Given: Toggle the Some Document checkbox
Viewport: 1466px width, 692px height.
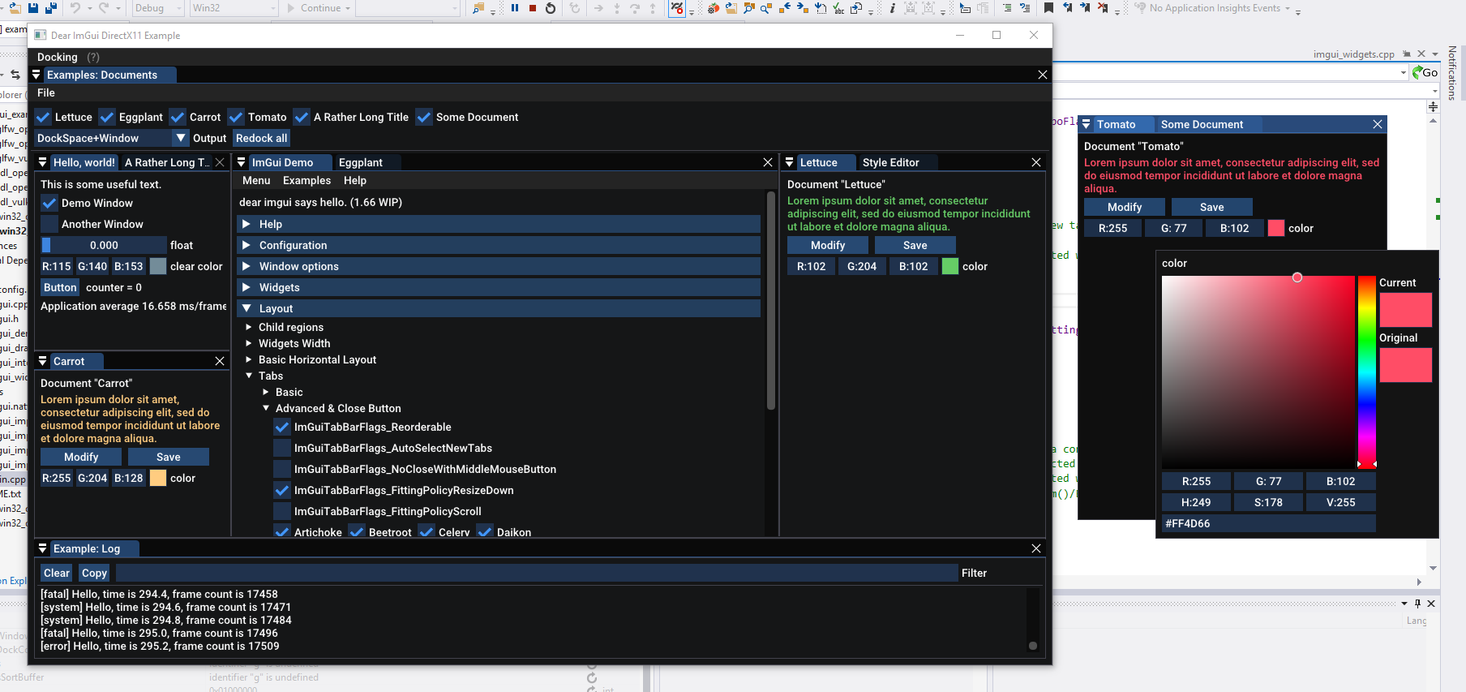Looking at the screenshot, I should click(x=424, y=117).
